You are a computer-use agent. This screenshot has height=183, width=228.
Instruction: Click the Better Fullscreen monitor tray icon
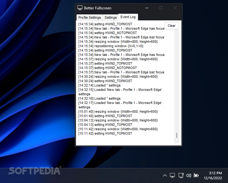[x=172, y=176]
